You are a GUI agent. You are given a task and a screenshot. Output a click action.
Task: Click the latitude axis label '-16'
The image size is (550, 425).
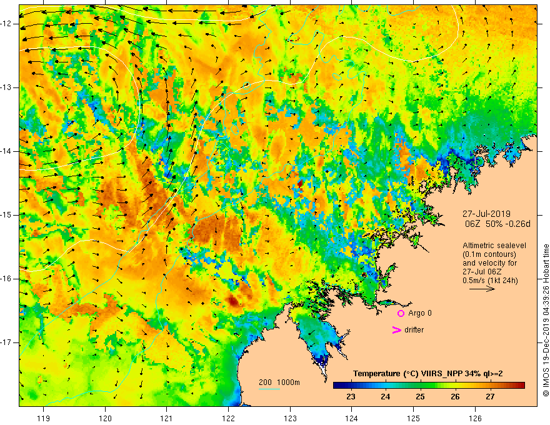(x=6, y=279)
